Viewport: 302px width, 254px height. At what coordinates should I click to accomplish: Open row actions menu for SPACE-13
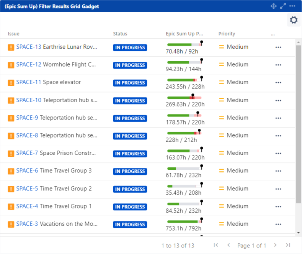[x=278, y=47]
